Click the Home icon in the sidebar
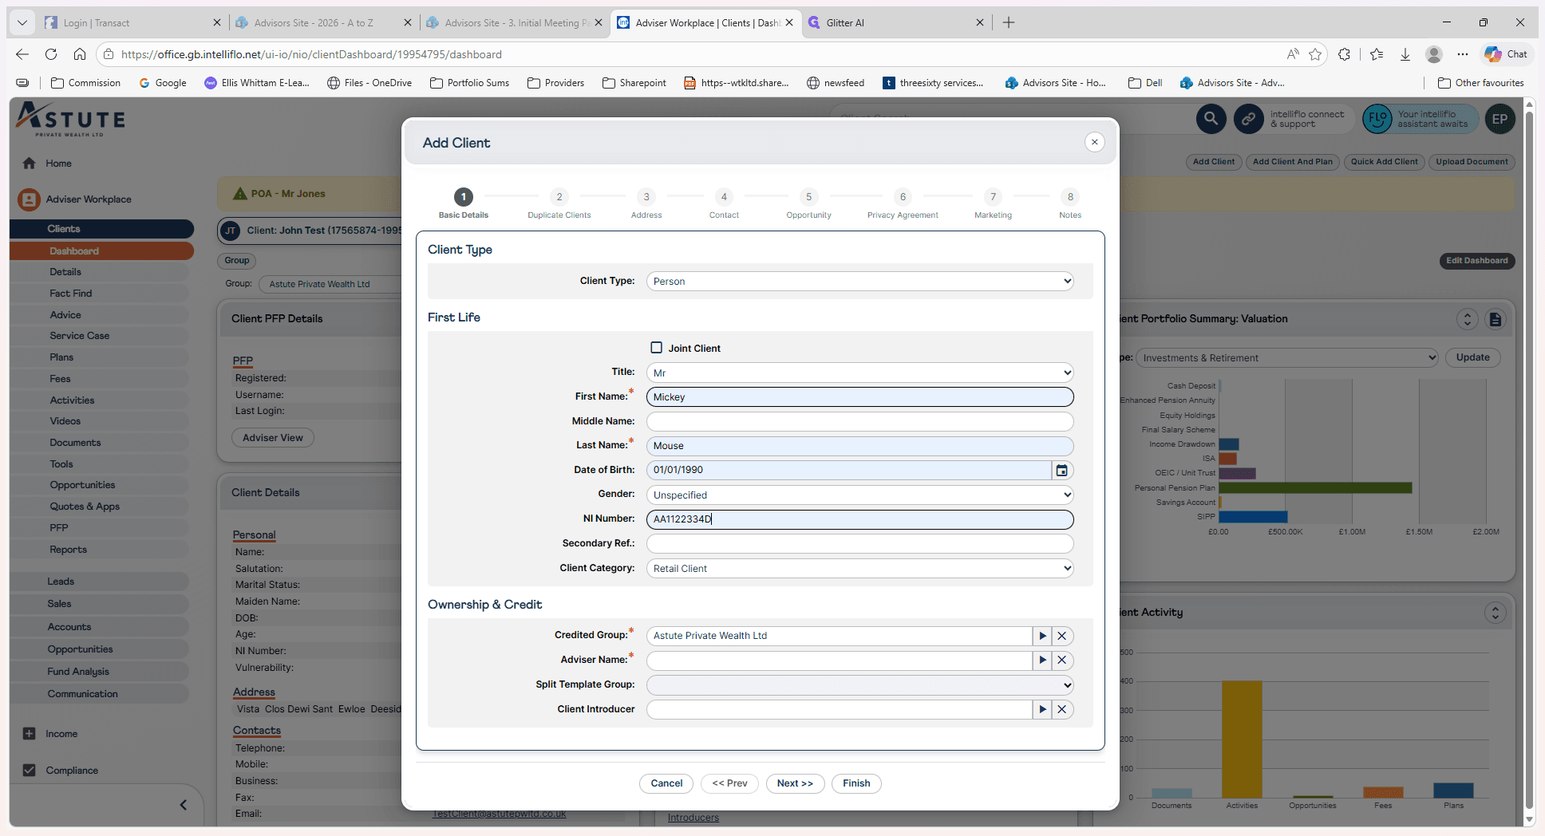 click(30, 164)
